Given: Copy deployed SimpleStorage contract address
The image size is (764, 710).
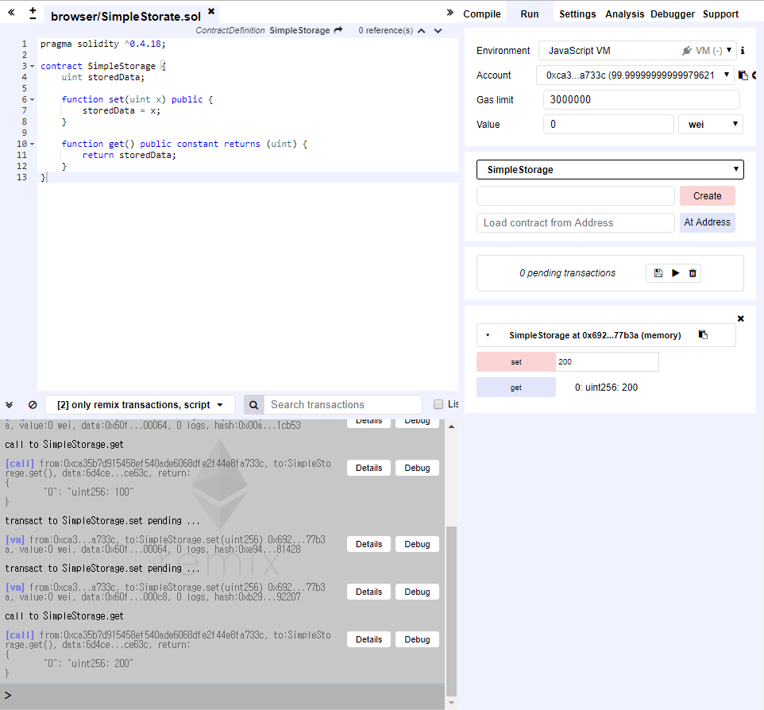Looking at the screenshot, I should (703, 334).
